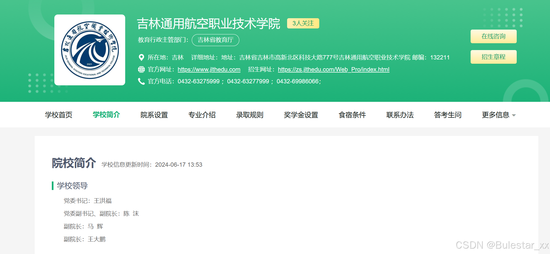Click the location pin icon beside 所在地
Viewport: 550px width, 254px height.
(x=141, y=57)
